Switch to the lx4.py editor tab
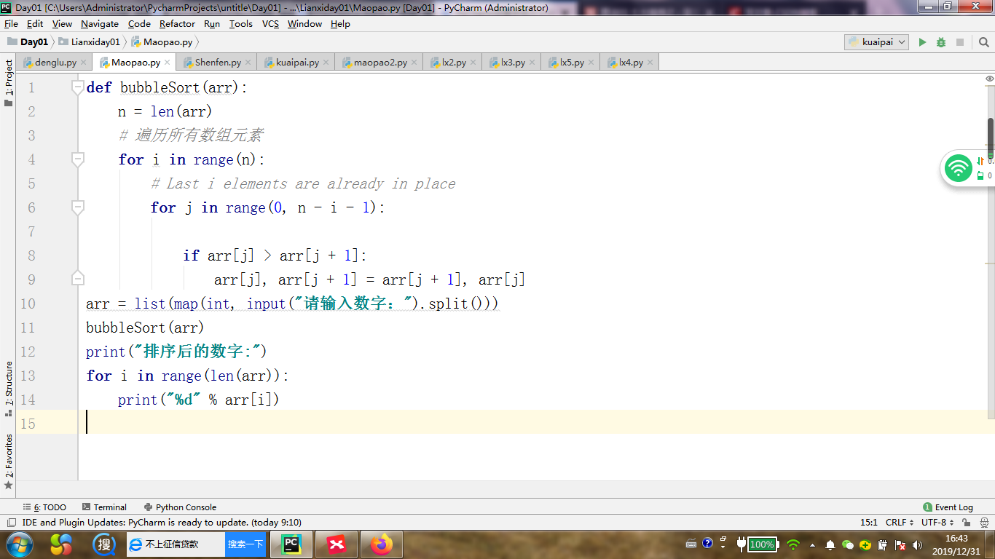995x559 pixels. pyautogui.click(x=631, y=63)
